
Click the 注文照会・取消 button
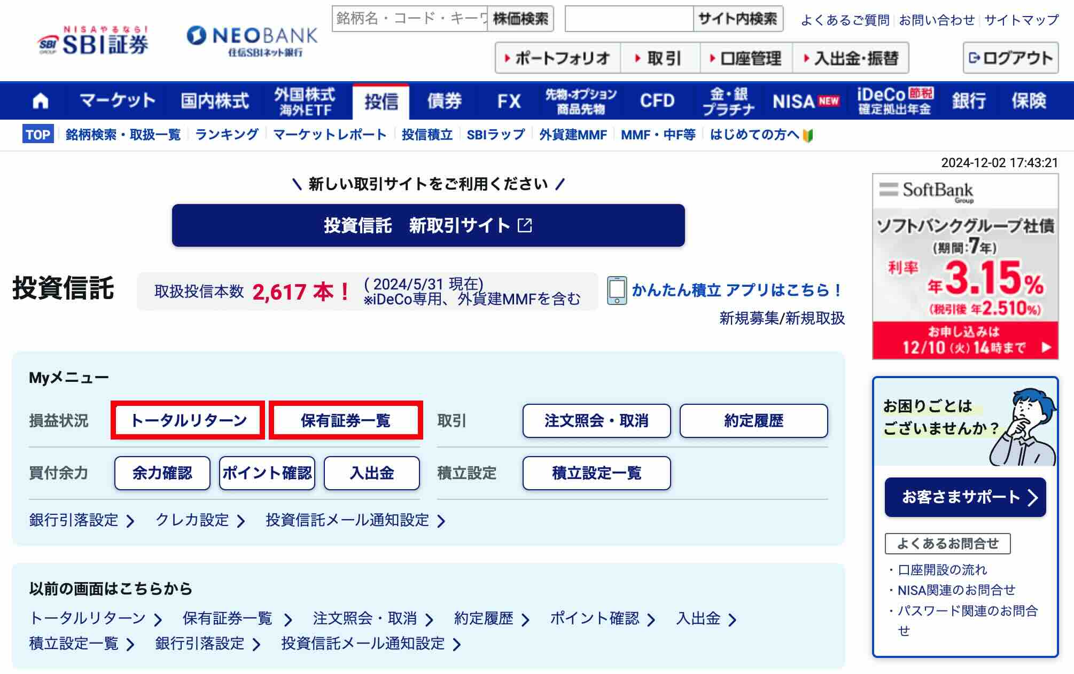(596, 421)
